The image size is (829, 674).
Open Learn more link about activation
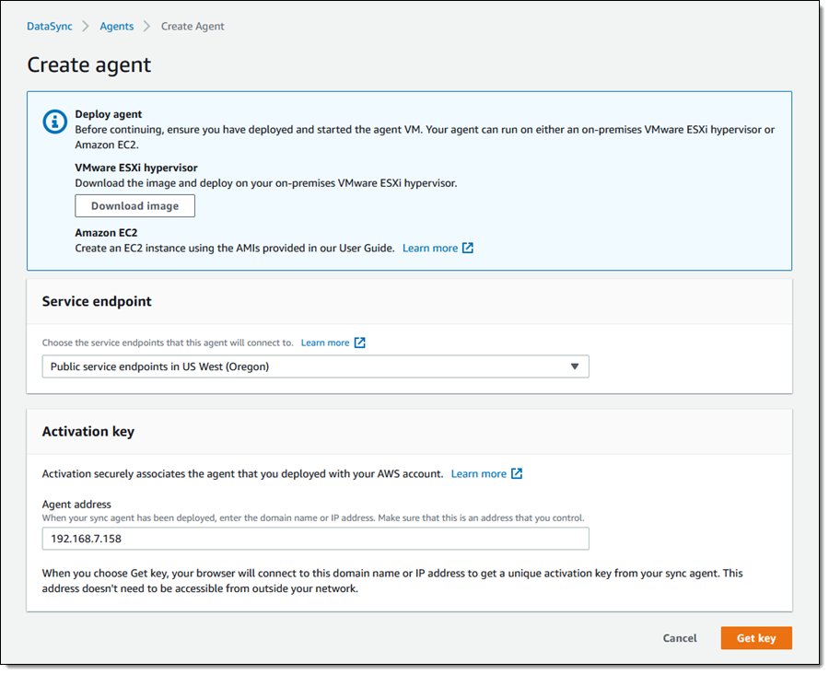coord(478,473)
